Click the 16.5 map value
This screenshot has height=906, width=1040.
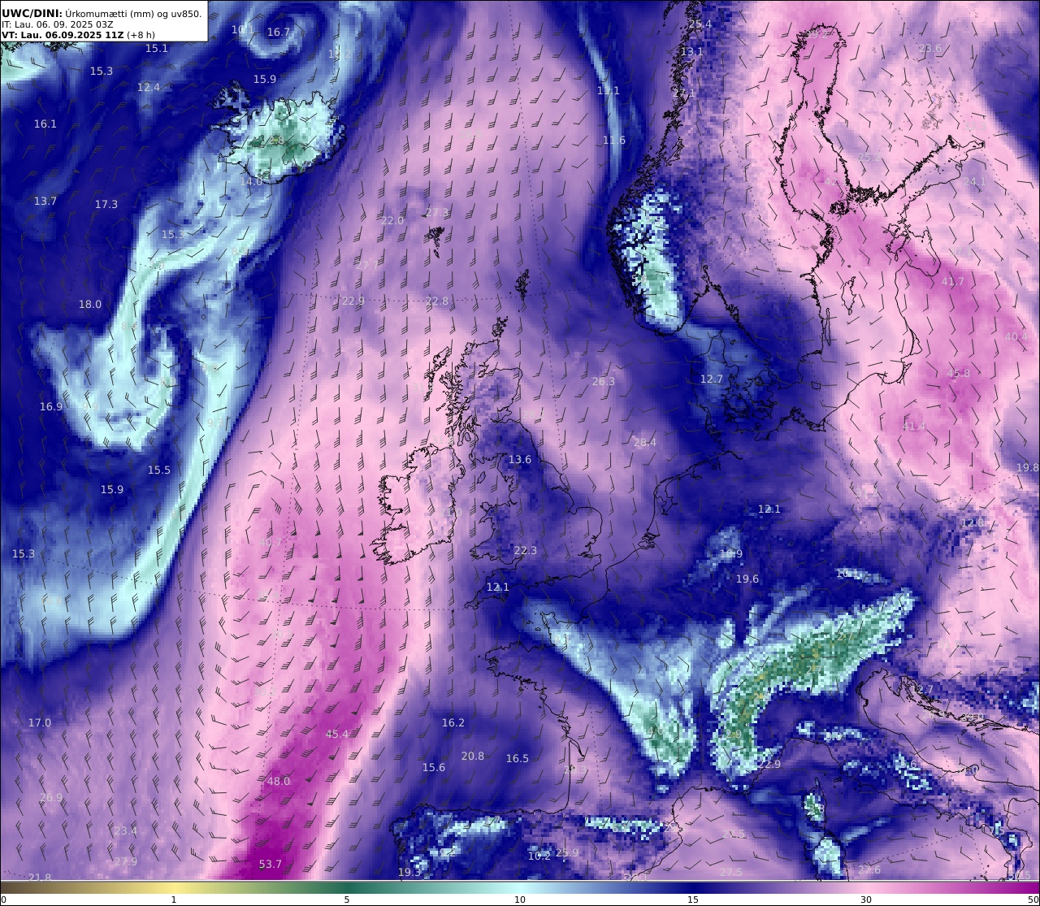[518, 758]
